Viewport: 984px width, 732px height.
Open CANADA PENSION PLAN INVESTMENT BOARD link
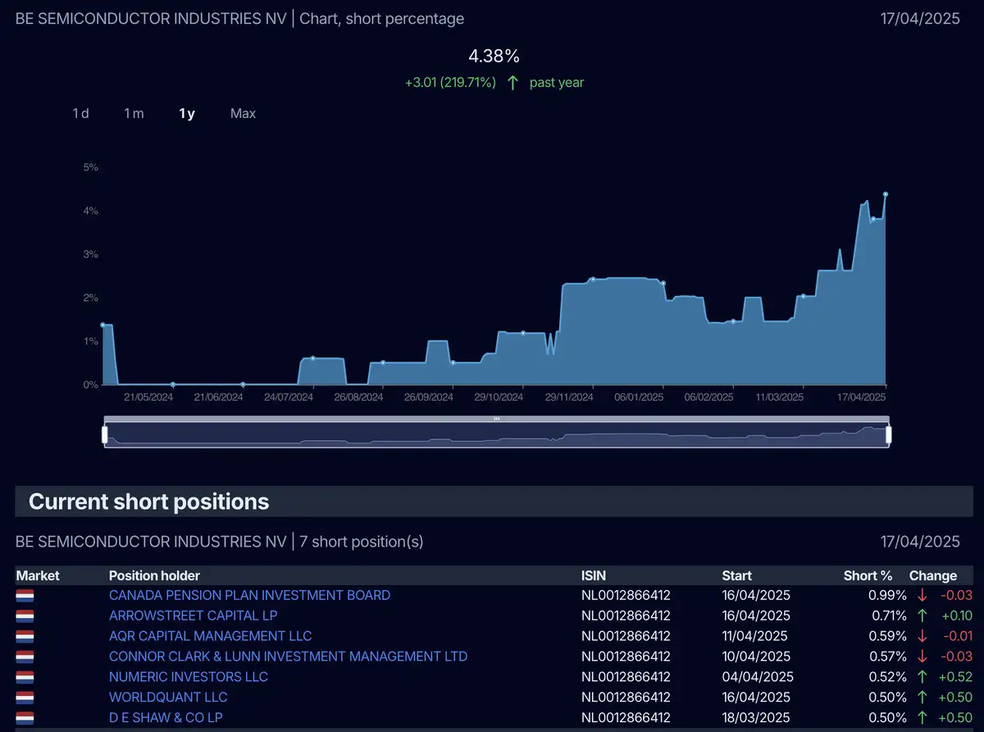(x=249, y=595)
